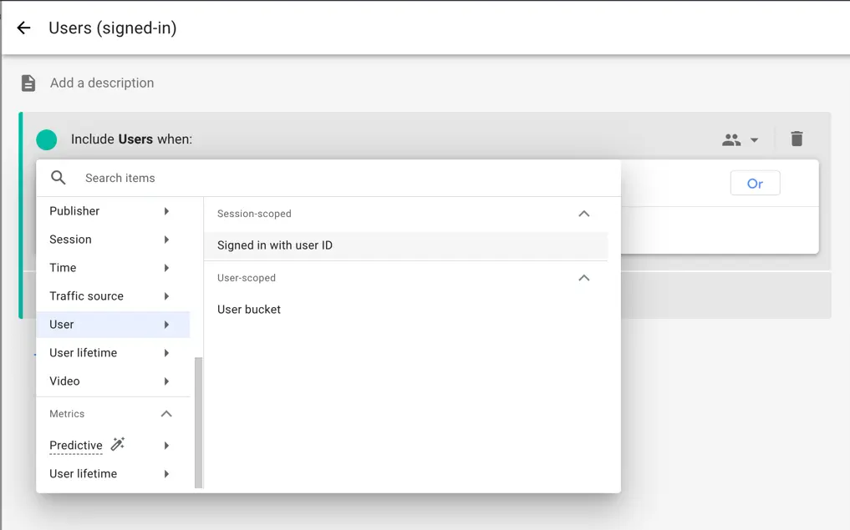Collapse the User-scoped section

pos(584,278)
